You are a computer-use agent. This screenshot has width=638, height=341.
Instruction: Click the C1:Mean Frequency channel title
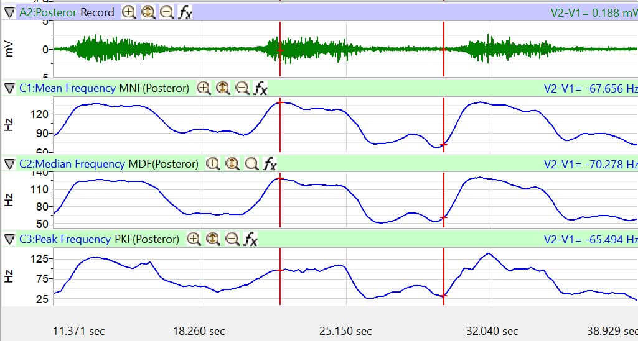[x=67, y=88]
